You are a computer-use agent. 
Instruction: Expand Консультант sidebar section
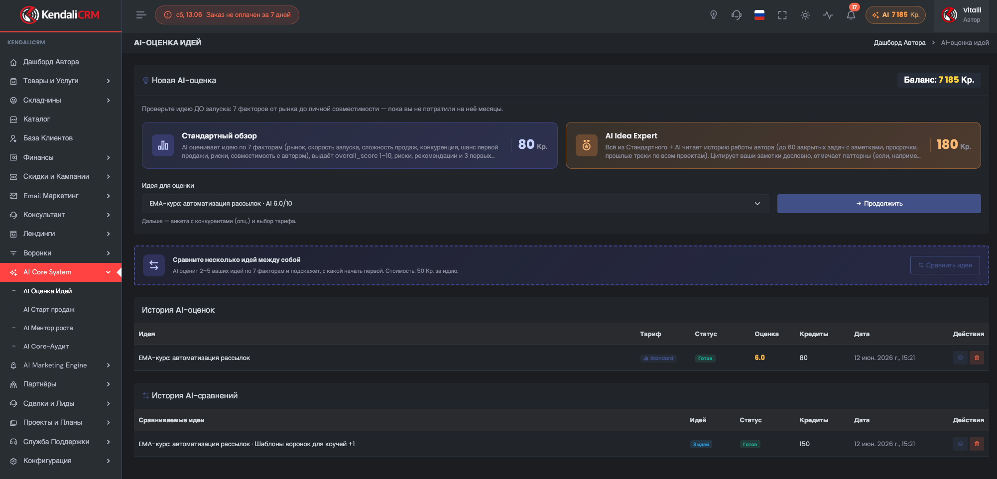(61, 215)
